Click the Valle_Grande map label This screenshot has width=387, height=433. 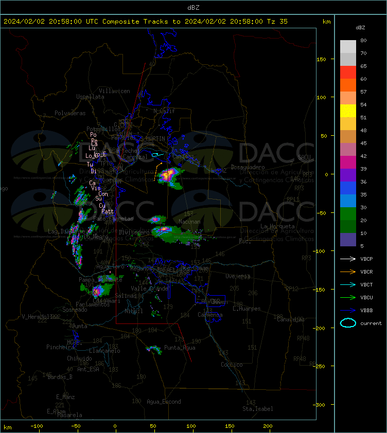click(x=149, y=288)
